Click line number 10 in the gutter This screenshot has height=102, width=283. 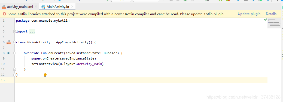coord(2,64)
